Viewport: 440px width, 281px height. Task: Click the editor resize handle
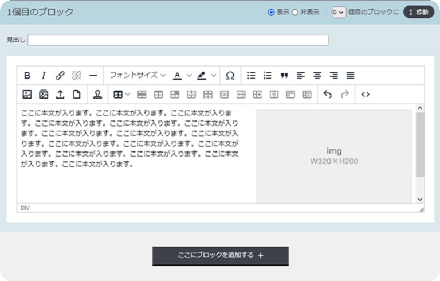[x=422, y=210]
